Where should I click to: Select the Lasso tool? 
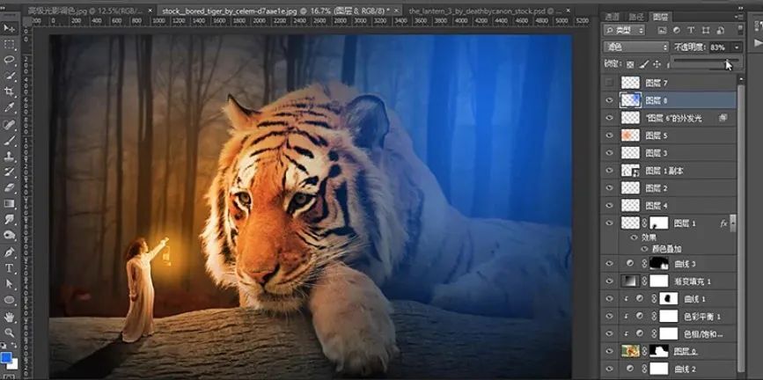coord(10,59)
